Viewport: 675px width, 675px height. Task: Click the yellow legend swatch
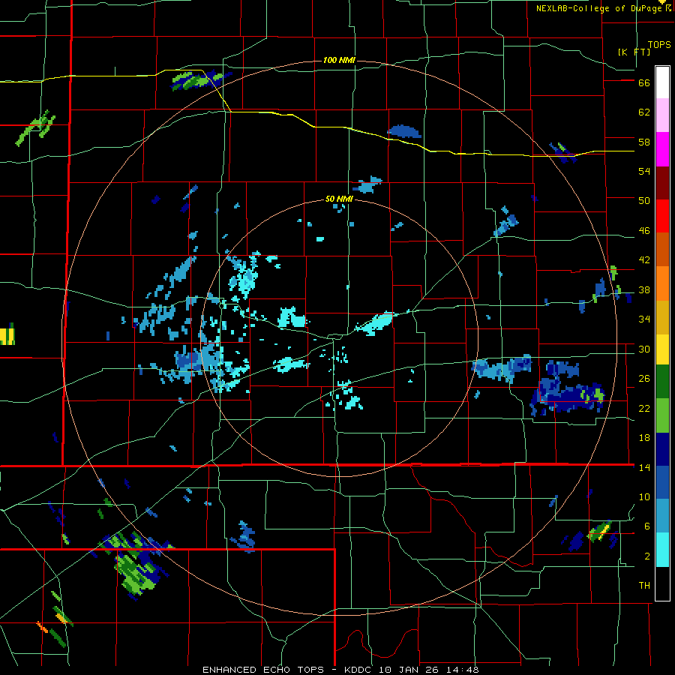662,349
